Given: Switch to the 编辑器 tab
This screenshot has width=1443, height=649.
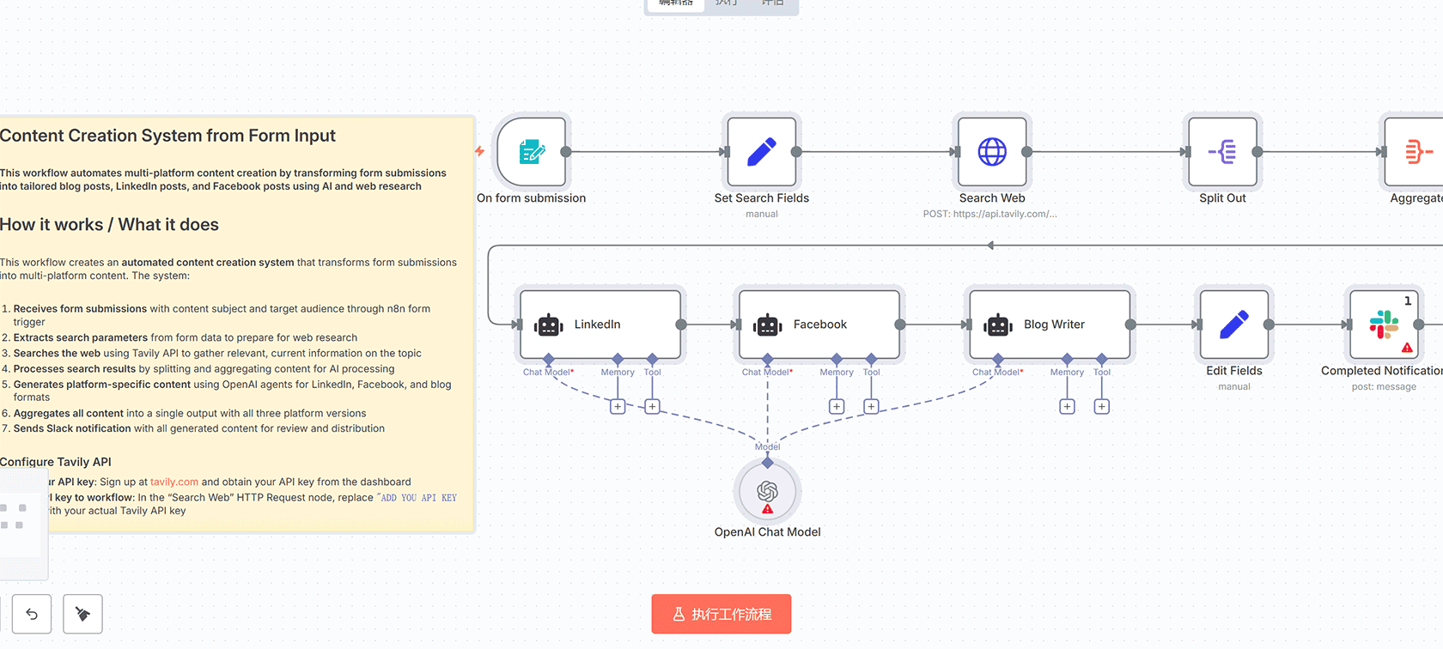Looking at the screenshot, I should (x=676, y=3).
